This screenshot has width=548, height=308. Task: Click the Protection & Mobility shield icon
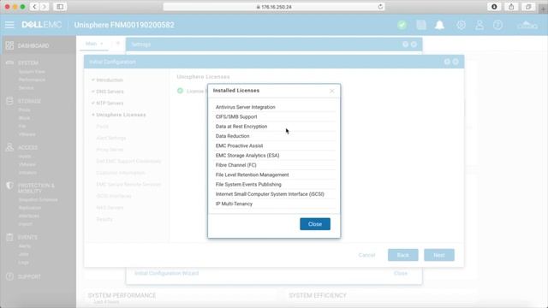pyautogui.click(x=9, y=186)
